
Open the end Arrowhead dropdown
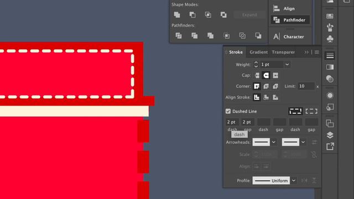[303, 142]
